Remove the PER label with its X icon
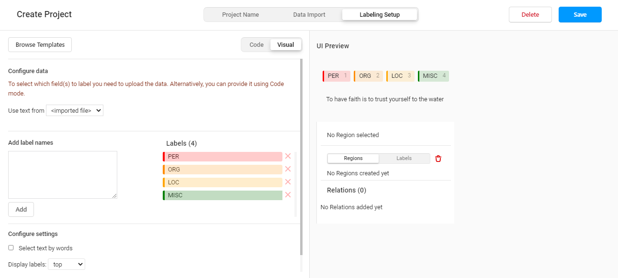This screenshot has width=618, height=278. [288, 156]
